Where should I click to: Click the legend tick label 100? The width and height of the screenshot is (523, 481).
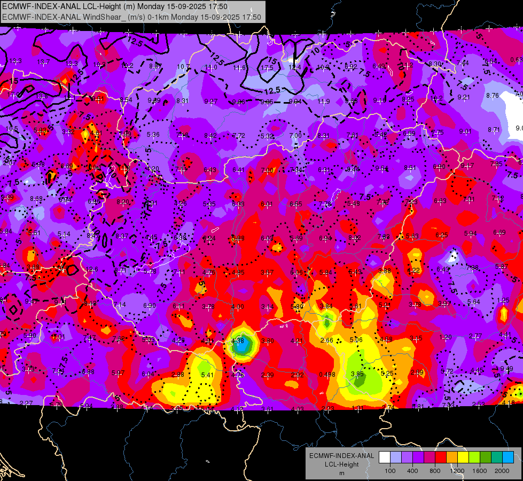tap(390, 471)
